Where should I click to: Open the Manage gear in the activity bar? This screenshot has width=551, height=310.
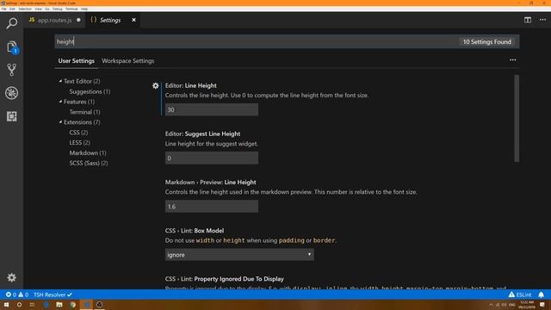pyautogui.click(x=11, y=277)
